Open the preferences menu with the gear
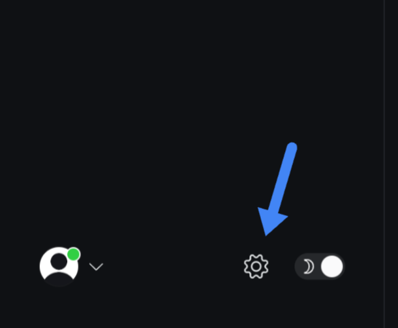This screenshot has width=398, height=328. pyautogui.click(x=256, y=267)
